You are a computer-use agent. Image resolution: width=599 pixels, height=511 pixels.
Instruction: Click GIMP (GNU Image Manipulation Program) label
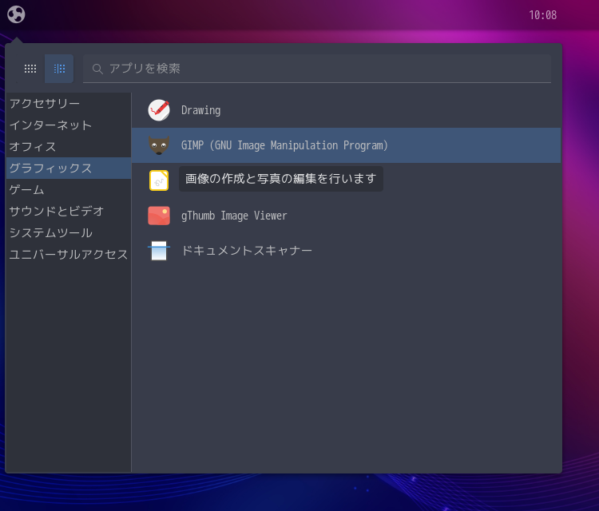(x=284, y=145)
